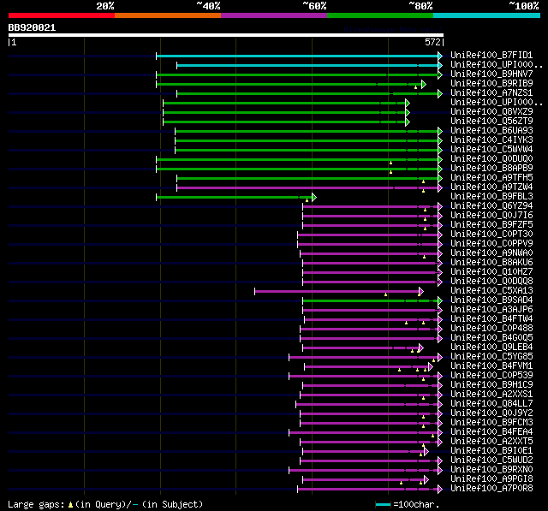Click the cyan alignment bar for UniRef100_B7FID1
This screenshot has height=511, width=548.
[297, 56]
